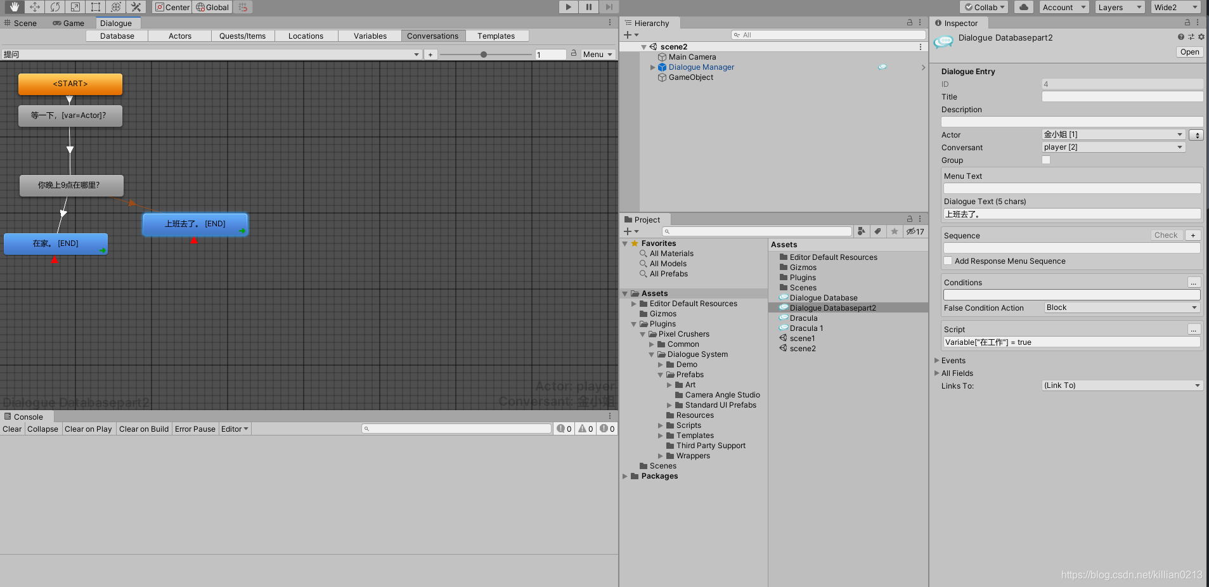The image size is (1209, 587).
Task: Open False Condition Action dropdown
Action: (x=1122, y=307)
